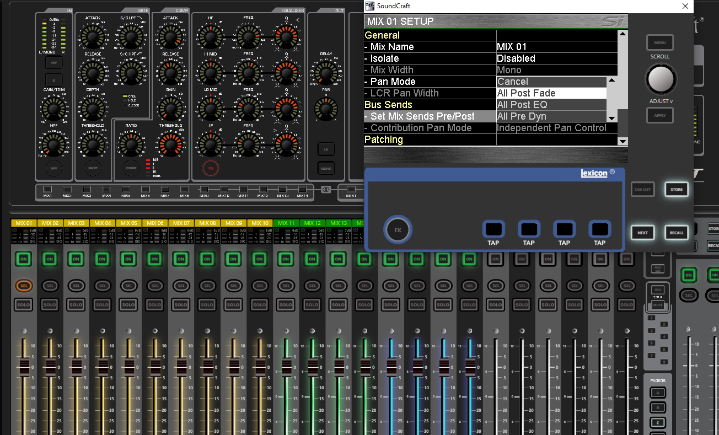This screenshot has width=719, height=435.
Task: Activate the red EQ button on the channel strip
Action: pyautogui.click(x=210, y=168)
